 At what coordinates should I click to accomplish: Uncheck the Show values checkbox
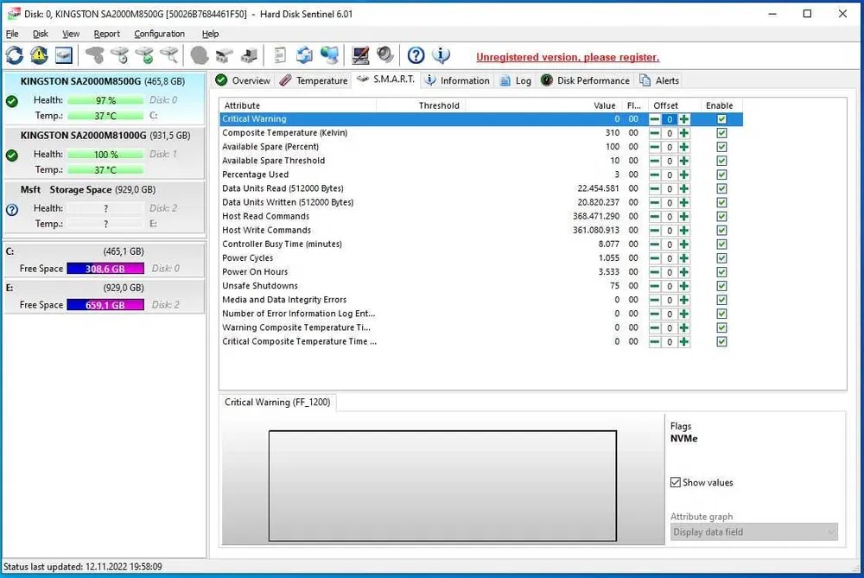(676, 482)
